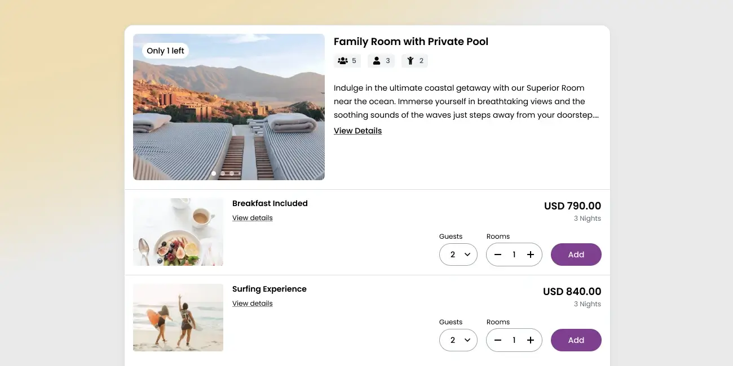Open View Details for Family Room
Image resolution: width=733 pixels, height=366 pixels.
(x=357, y=131)
